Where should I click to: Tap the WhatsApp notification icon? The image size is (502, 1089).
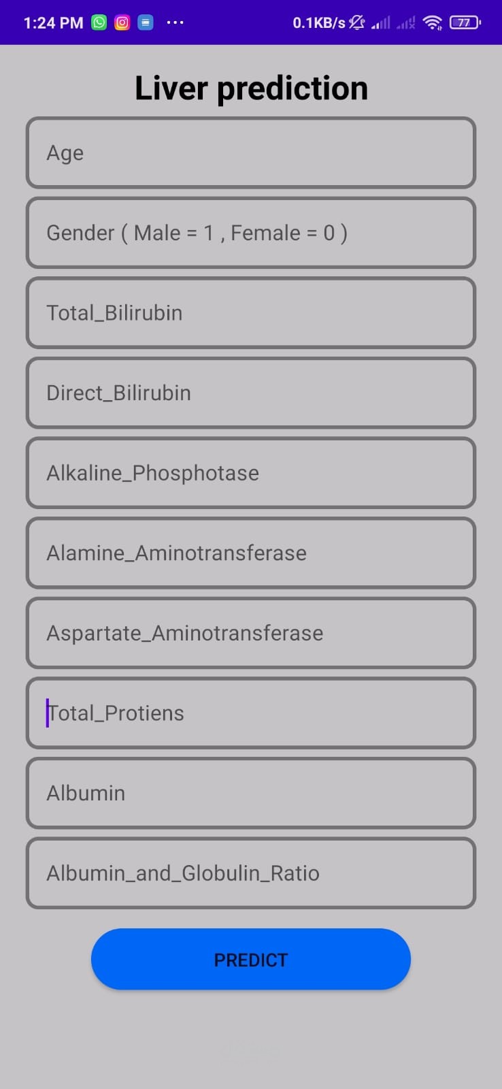pyautogui.click(x=99, y=22)
